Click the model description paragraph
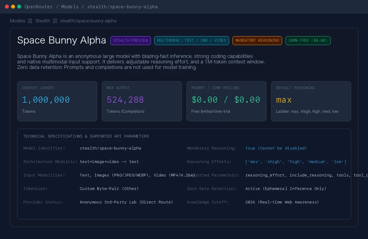 (x=141, y=62)
